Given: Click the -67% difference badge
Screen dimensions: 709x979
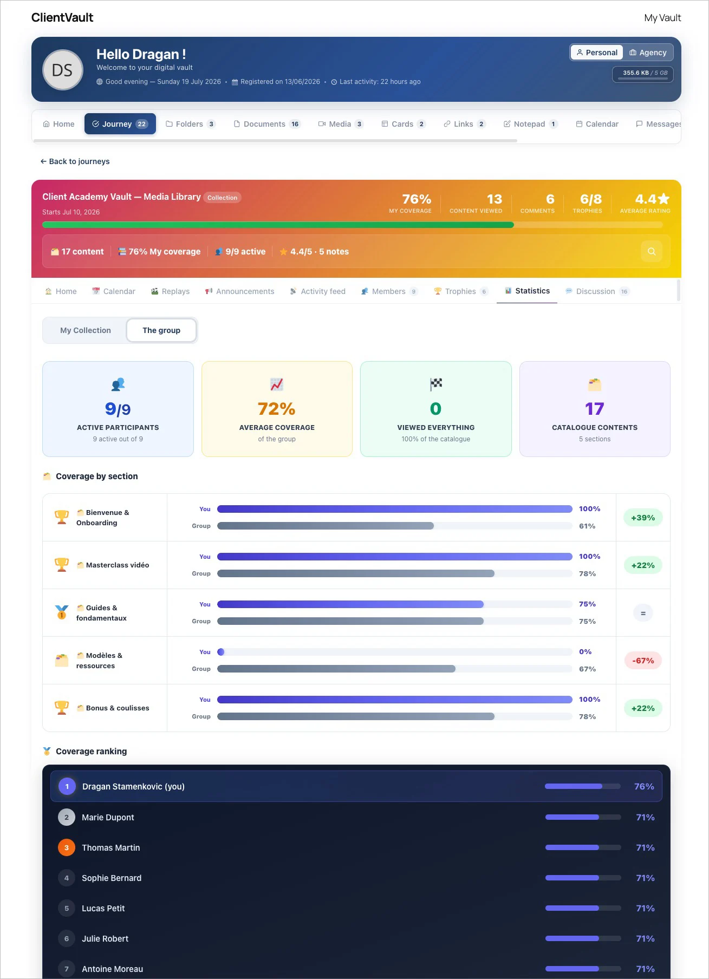Looking at the screenshot, I should pos(643,661).
